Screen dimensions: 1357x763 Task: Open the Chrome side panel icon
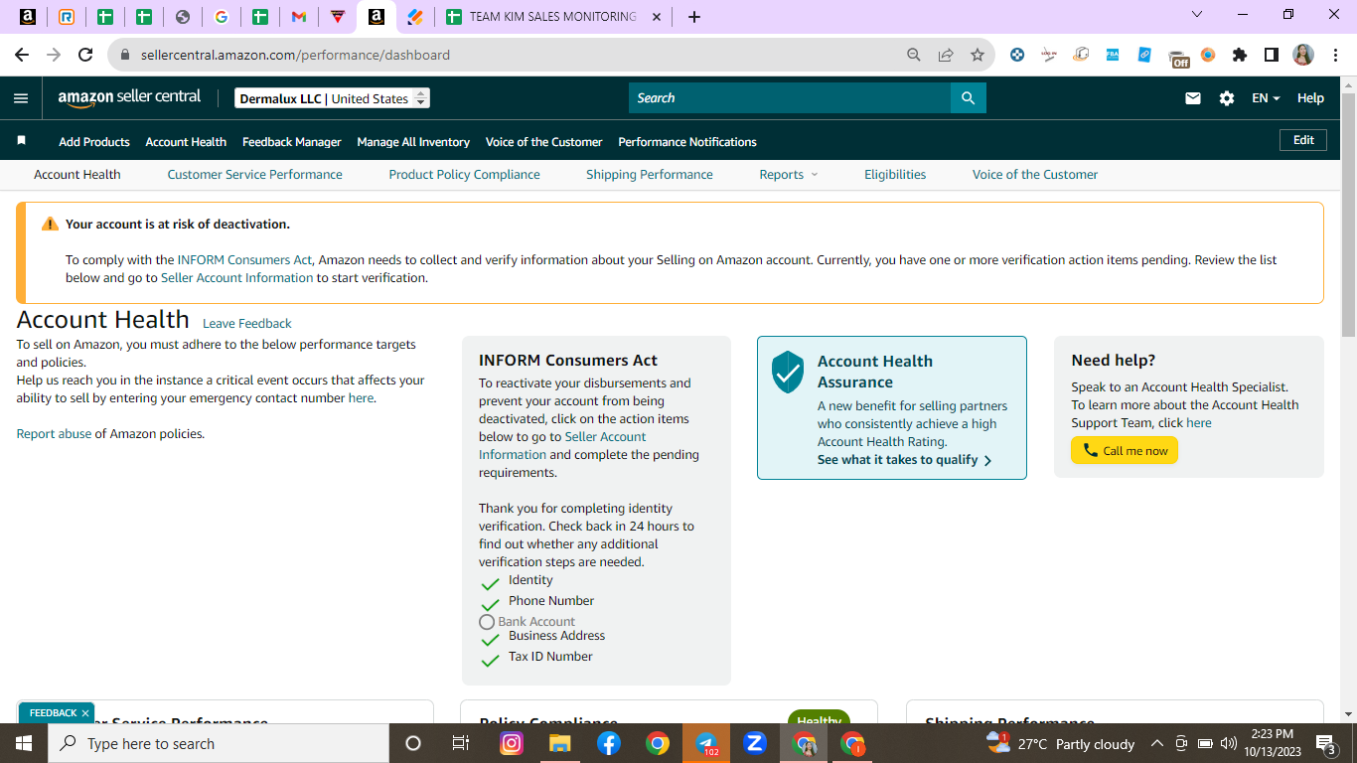(x=1272, y=55)
